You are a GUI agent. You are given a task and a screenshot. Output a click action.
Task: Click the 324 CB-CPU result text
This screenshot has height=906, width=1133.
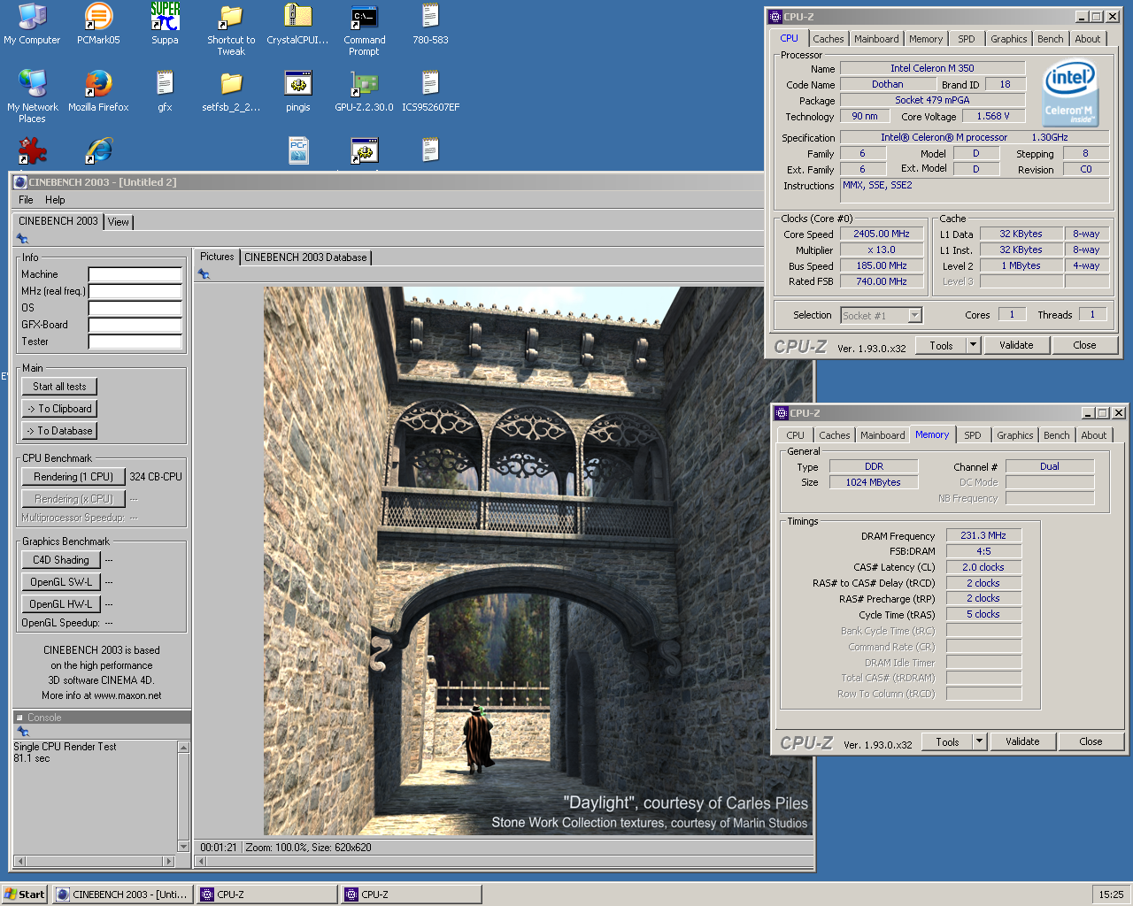tap(156, 477)
